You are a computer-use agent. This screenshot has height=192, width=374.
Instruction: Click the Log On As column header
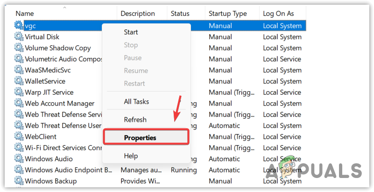(x=278, y=14)
